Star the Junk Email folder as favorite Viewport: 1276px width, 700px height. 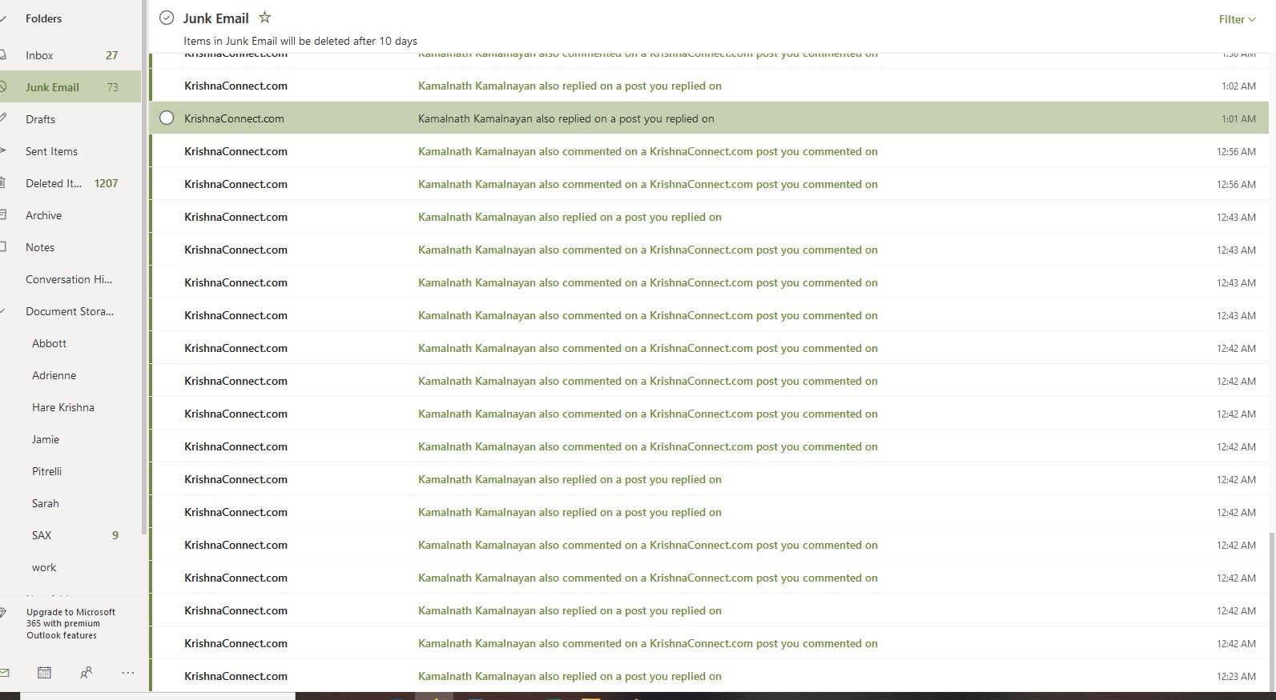(264, 17)
